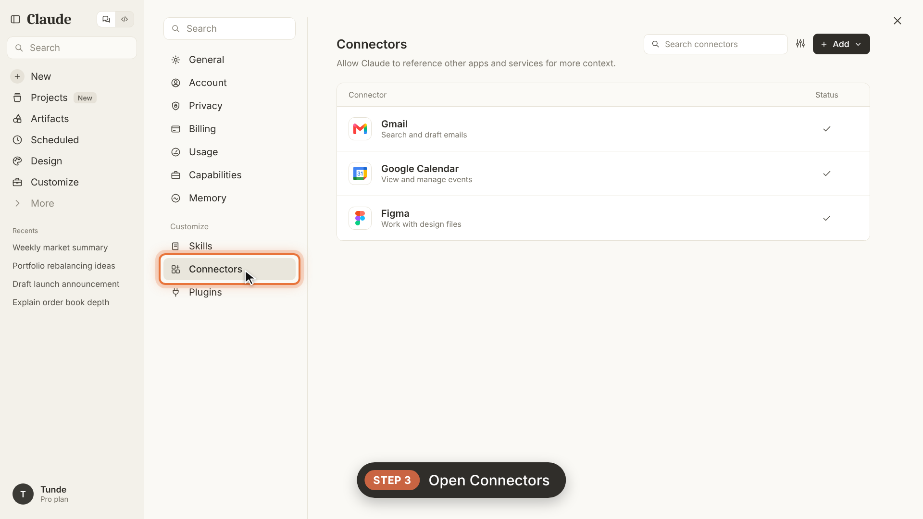Open General settings
923x519 pixels.
pyautogui.click(x=229, y=60)
